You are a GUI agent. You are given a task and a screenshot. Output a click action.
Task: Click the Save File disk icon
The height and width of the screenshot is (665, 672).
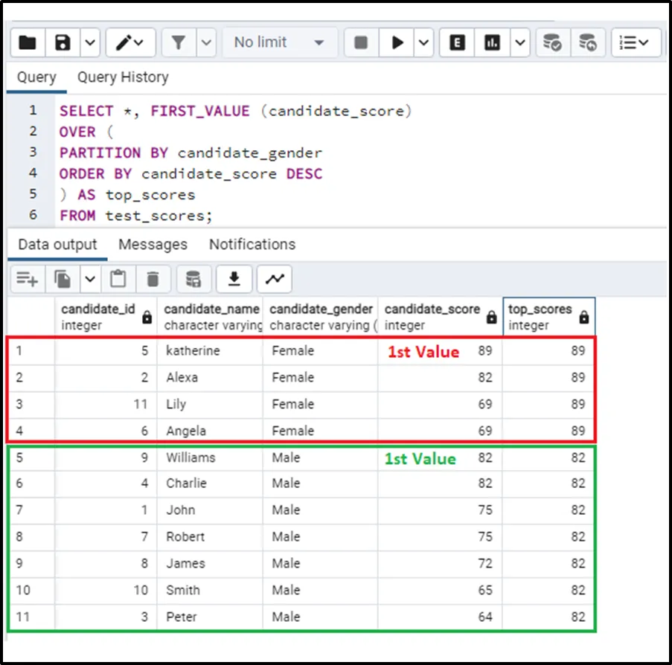[63, 42]
